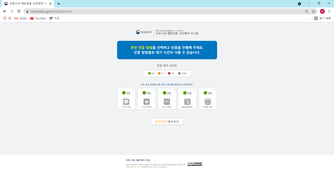
Task: Open the zoom magnifier icon in address bar
Action: (x=306, y=11)
